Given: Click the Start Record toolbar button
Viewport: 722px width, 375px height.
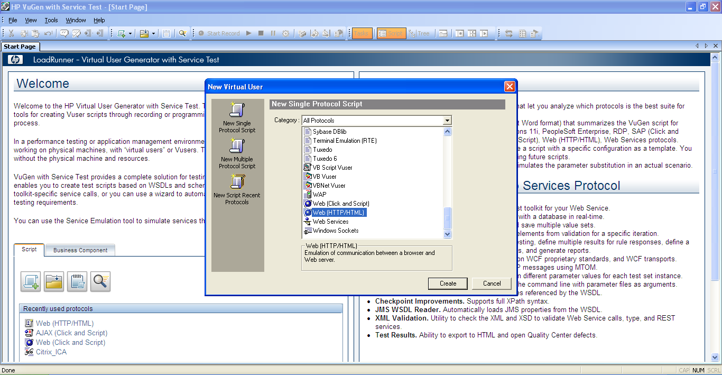Looking at the screenshot, I should coord(219,33).
